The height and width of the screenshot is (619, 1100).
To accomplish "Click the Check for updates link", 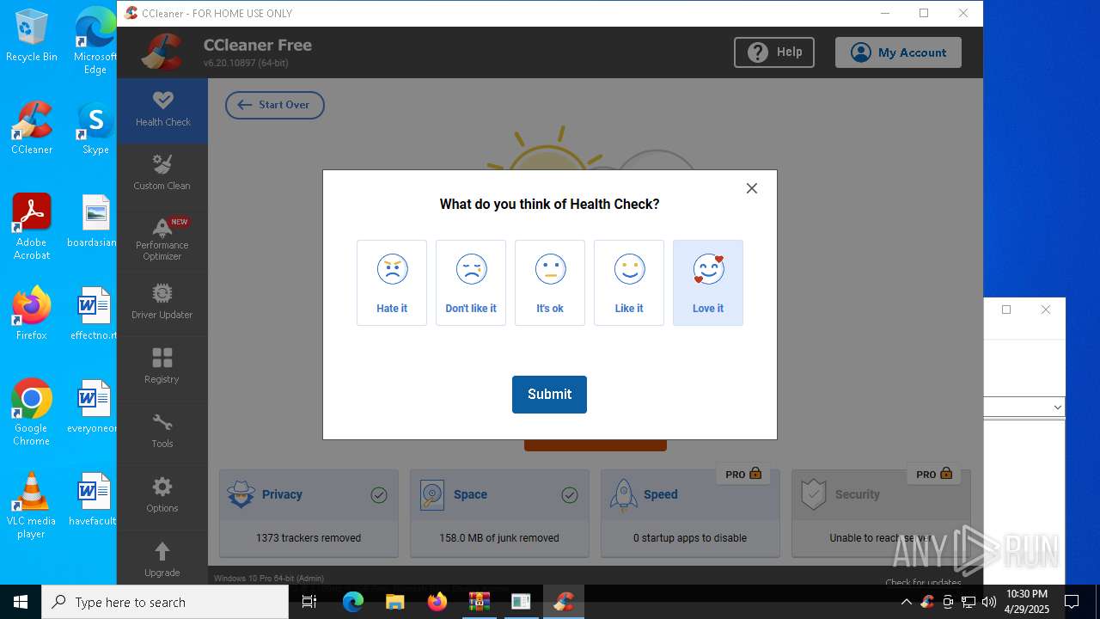I will (x=923, y=582).
